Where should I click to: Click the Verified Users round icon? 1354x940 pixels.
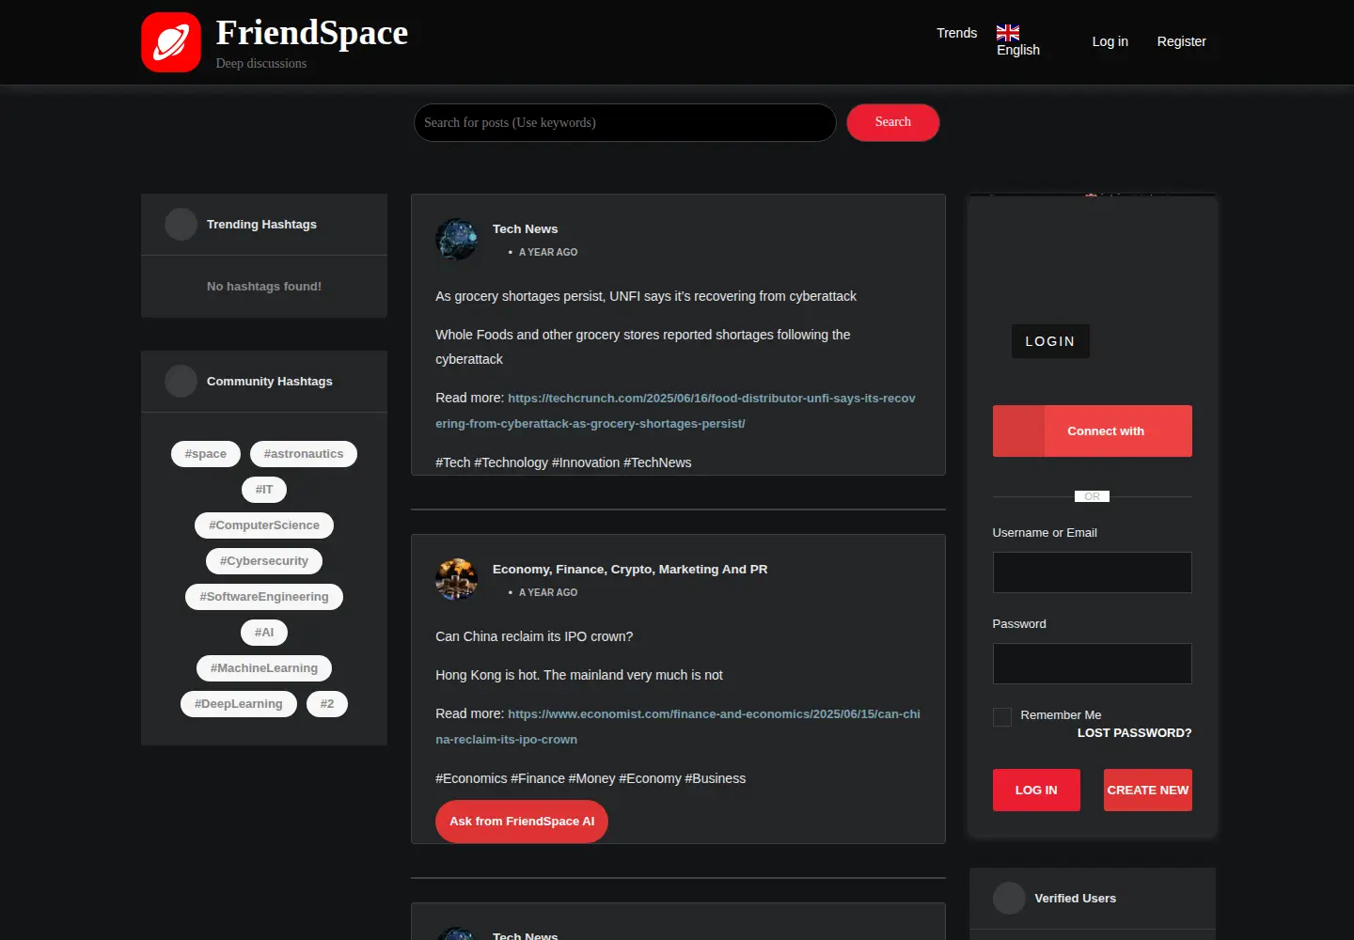pyautogui.click(x=1009, y=898)
